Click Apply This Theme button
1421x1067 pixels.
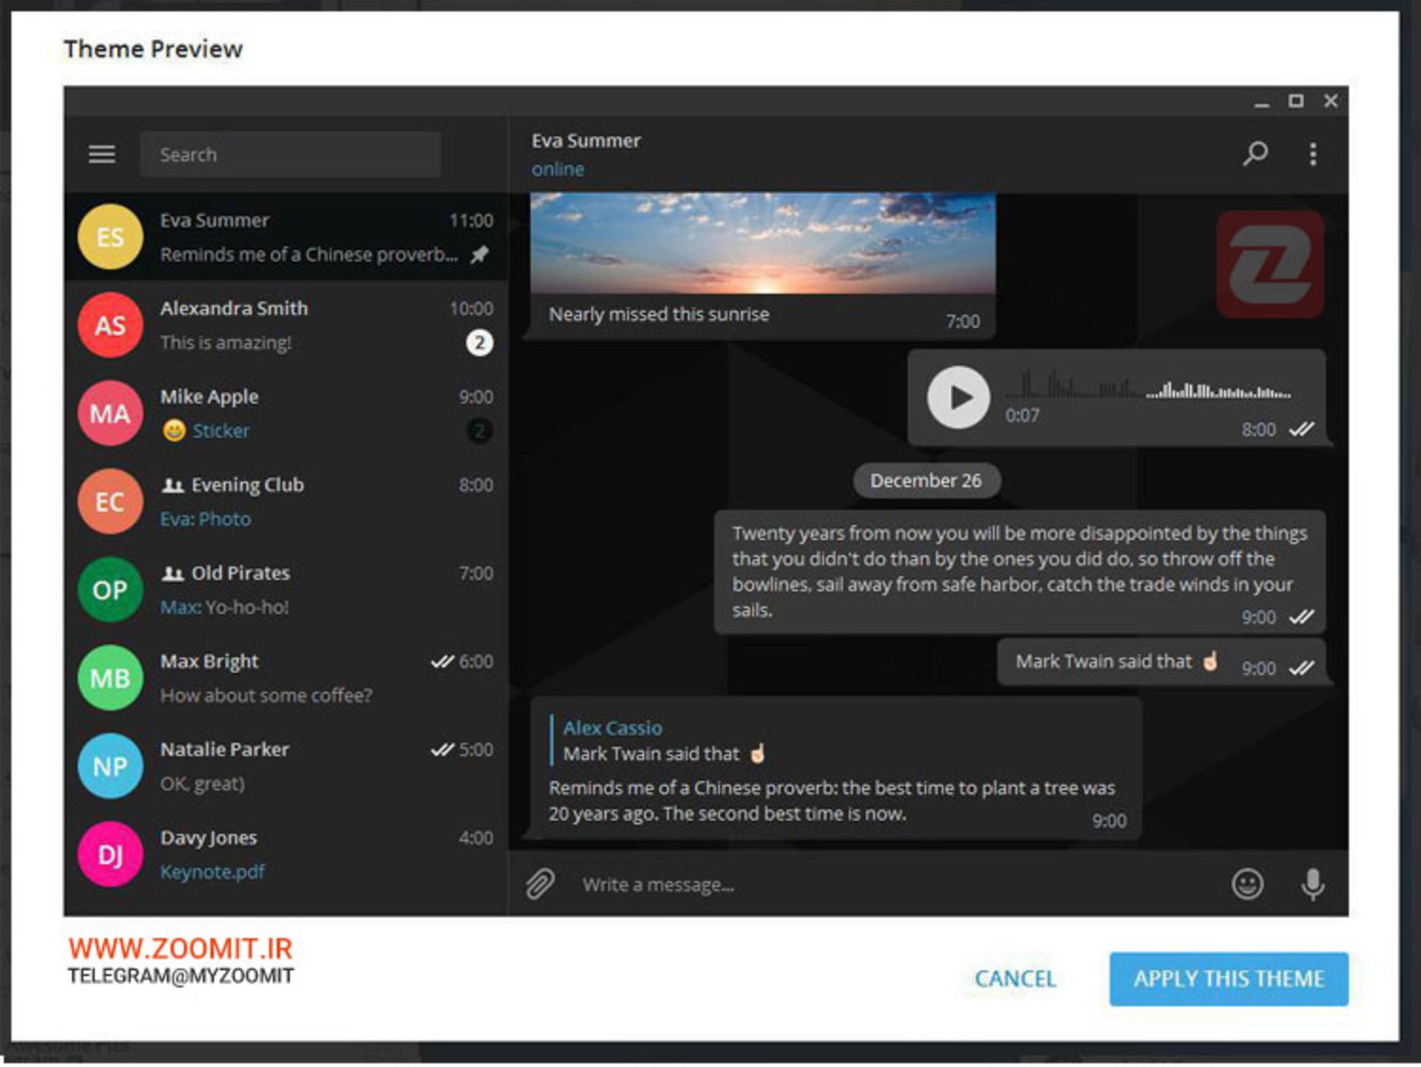click(1228, 978)
